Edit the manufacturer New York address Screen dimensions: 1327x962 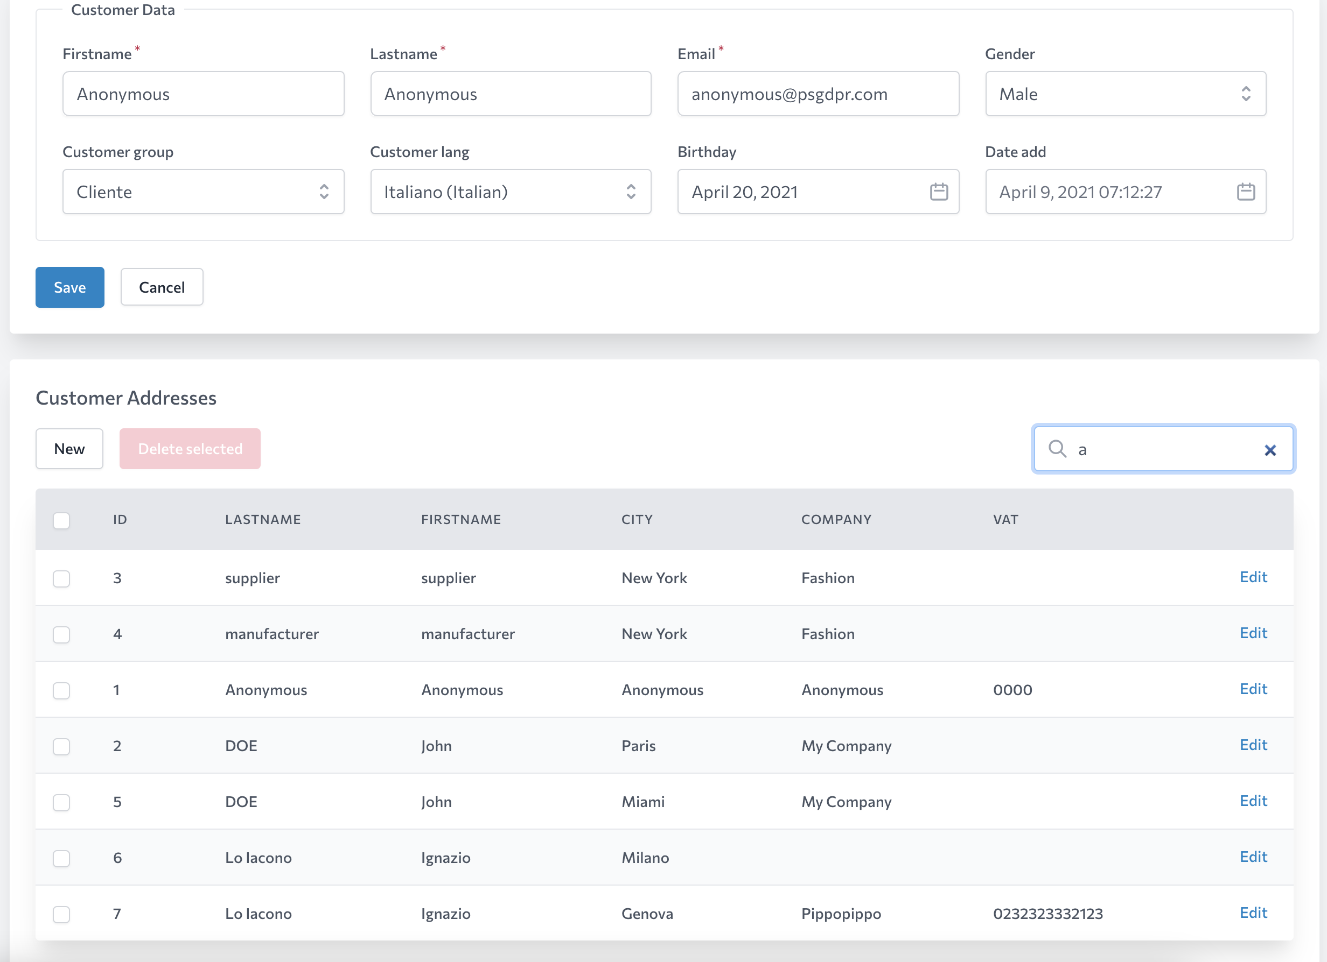(x=1253, y=633)
